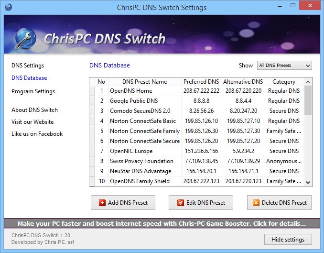
Task: Click row selector for OpenDNS Home
Action: point(92,91)
